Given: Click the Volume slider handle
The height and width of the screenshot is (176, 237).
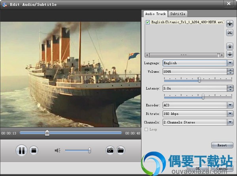Looking at the screenshot, I should point(199,80).
